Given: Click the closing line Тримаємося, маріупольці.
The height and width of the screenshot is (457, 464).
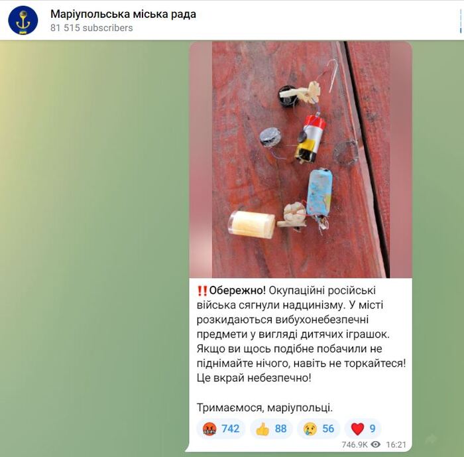Looking at the screenshot, I should click(x=265, y=407).
